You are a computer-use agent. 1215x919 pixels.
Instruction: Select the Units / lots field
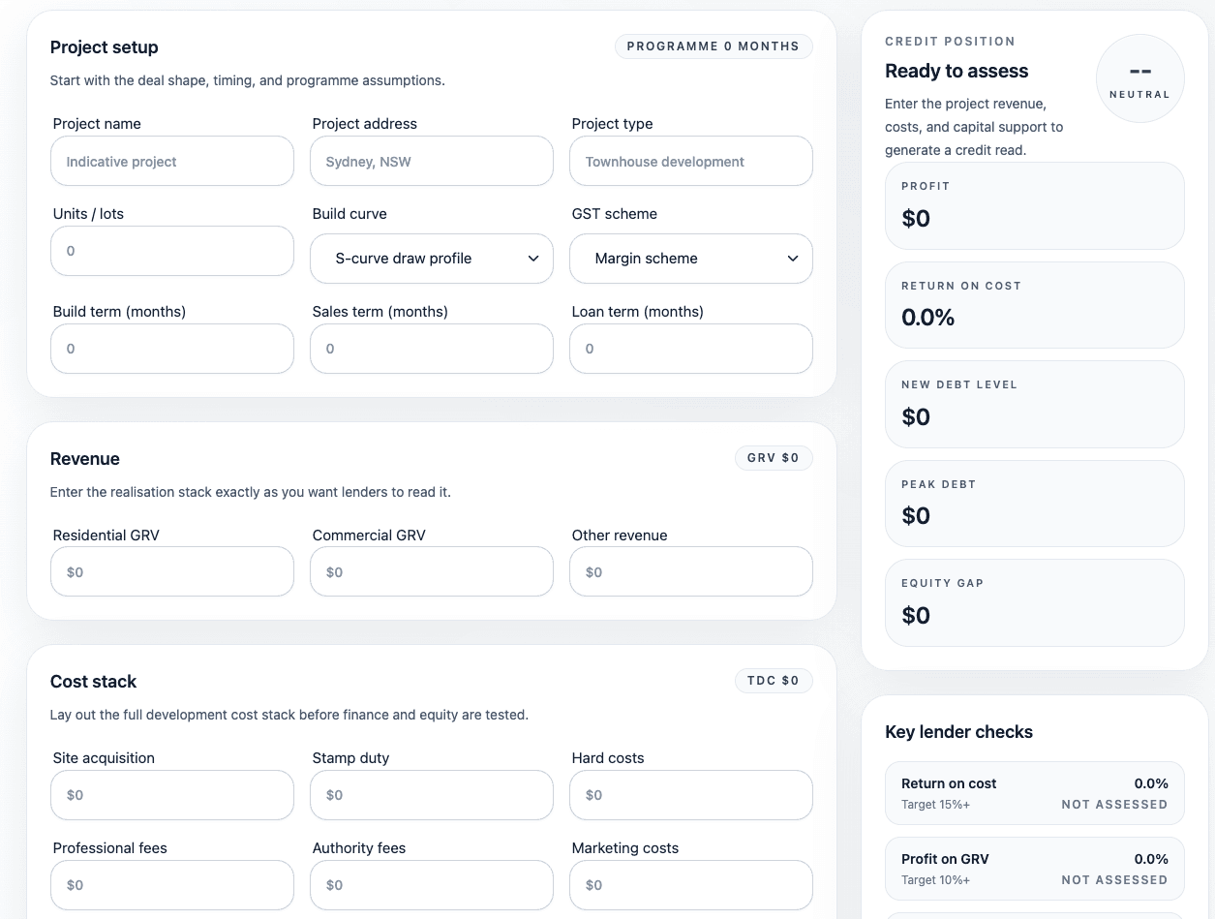172,251
